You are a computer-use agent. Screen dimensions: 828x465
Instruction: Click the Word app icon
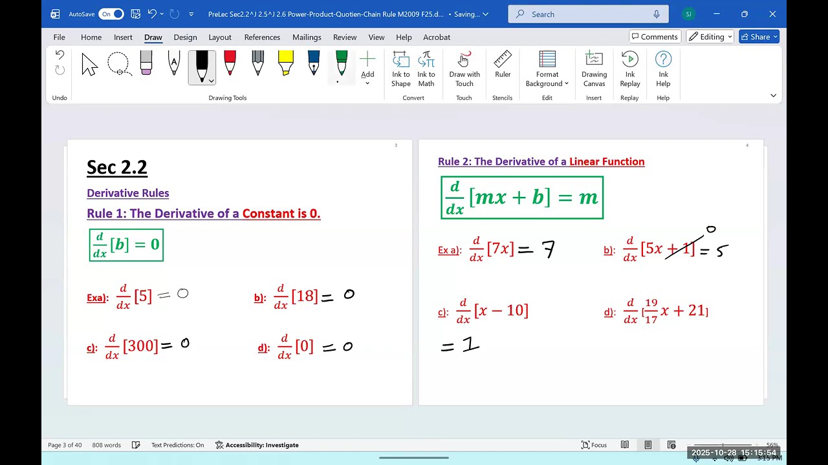tap(55, 14)
